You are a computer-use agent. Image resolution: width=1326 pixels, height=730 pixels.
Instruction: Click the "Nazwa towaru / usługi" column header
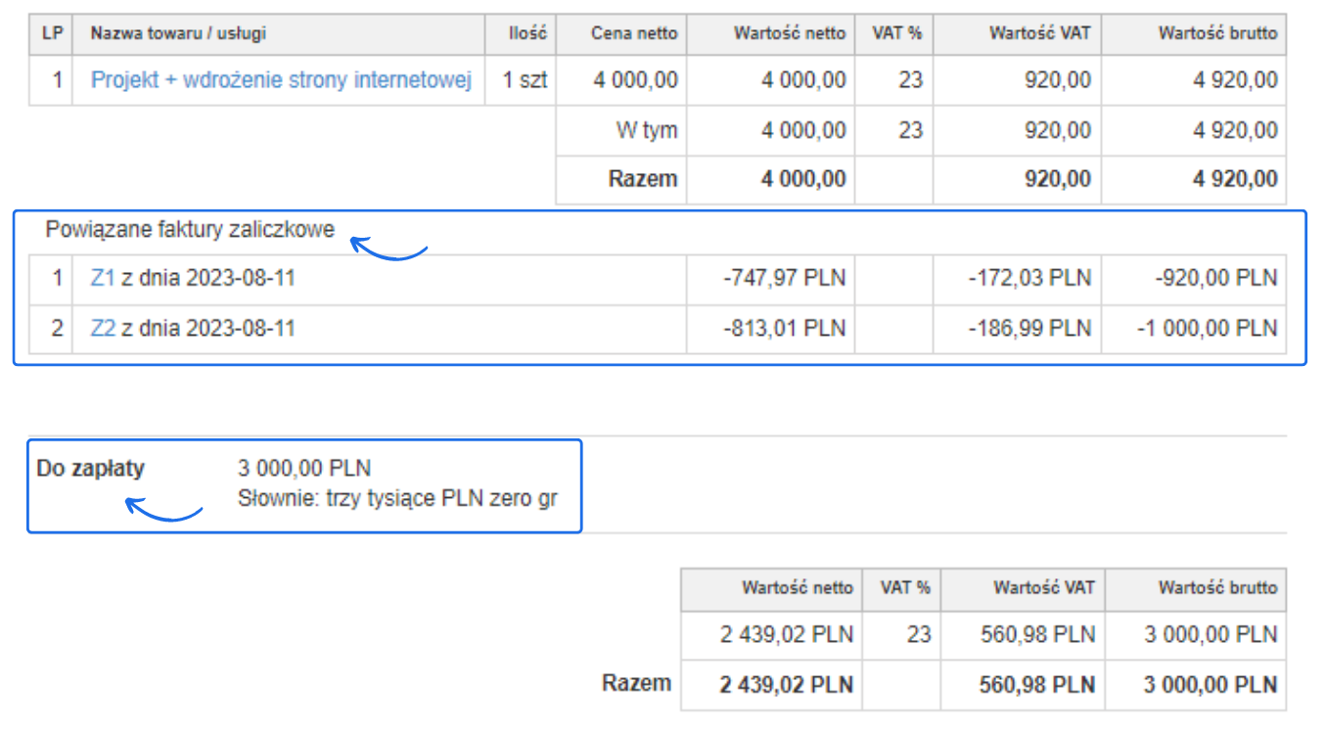coord(178,33)
